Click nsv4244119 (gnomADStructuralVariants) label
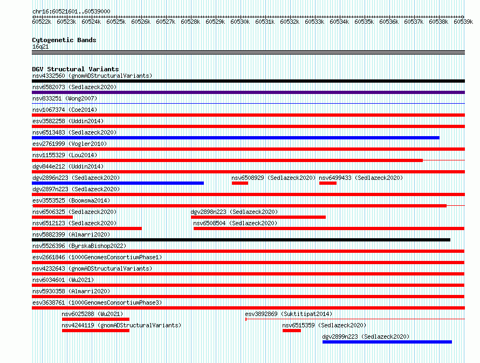The width and height of the screenshot is (480, 363). coord(121,325)
